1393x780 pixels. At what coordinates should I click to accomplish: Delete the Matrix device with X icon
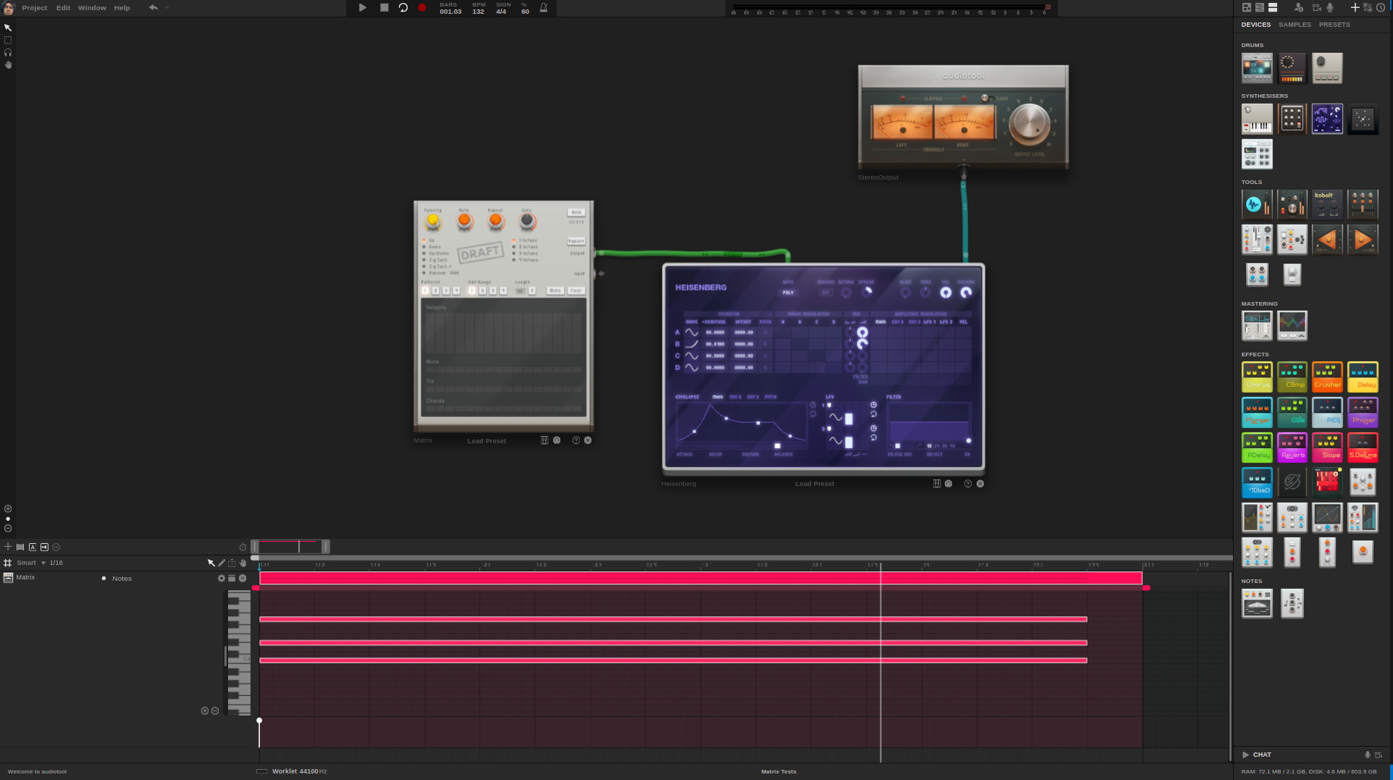[x=588, y=440]
